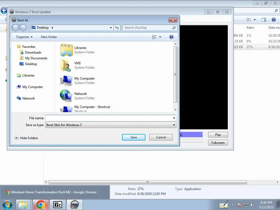The height and width of the screenshot is (210, 280).
Task: Open 7-Zip from the taskbar
Action: point(58,205)
